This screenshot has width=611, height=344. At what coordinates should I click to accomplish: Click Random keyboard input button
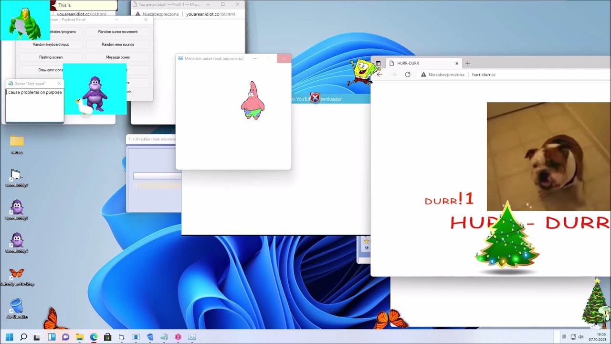click(x=51, y=44)
